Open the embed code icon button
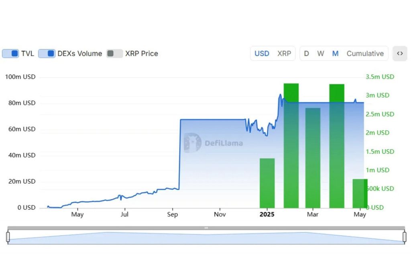411x274 pixels. 400,53
